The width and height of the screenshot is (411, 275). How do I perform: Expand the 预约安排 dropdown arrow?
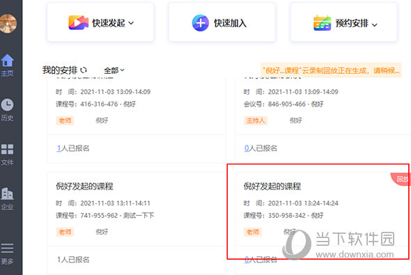[x=375, y=25]
